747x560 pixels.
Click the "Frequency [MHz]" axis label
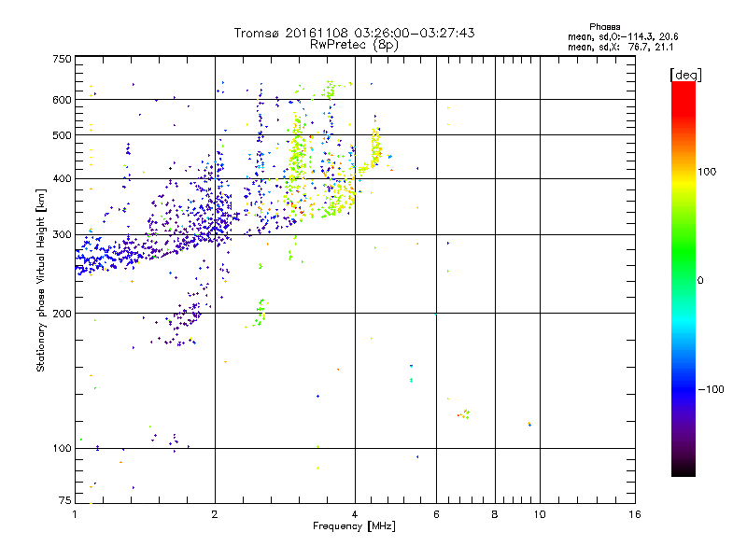(354, 526)
